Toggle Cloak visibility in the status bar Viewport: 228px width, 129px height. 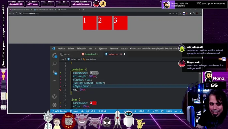102,111
